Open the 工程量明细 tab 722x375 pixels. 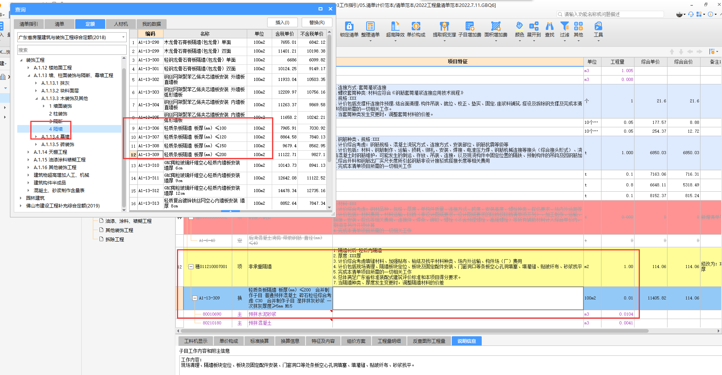(x=389, y=341)
